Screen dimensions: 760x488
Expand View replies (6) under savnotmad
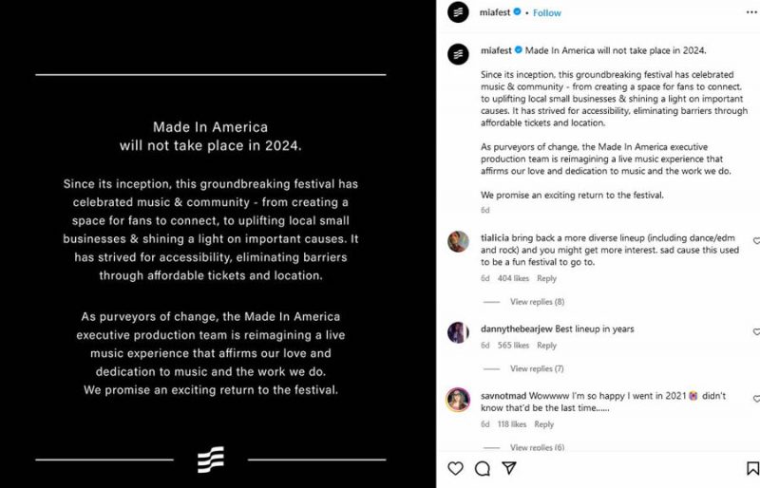coord(537,447)
